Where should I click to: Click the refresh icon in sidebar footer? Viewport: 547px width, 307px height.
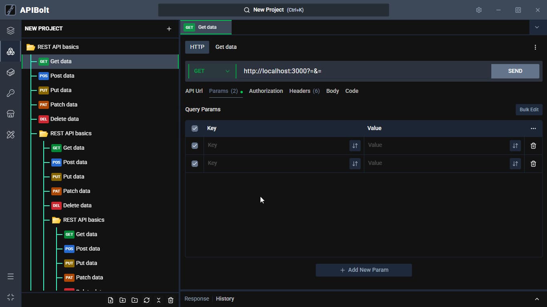pos(147,300)
